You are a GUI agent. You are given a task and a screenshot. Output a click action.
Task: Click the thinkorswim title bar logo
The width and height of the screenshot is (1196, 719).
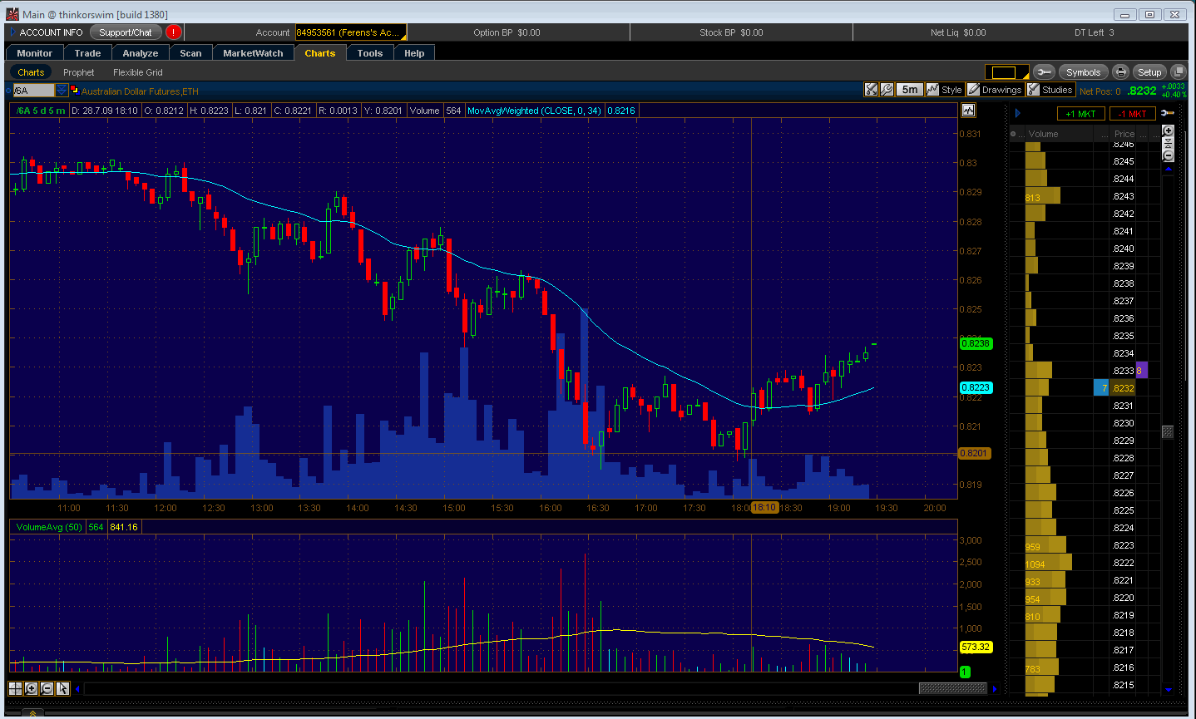click(x=12, y=14)
